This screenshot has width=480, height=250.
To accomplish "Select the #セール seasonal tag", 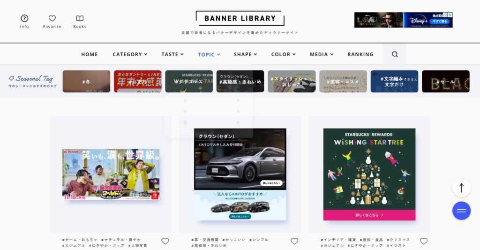I will (x=446, y=82).
